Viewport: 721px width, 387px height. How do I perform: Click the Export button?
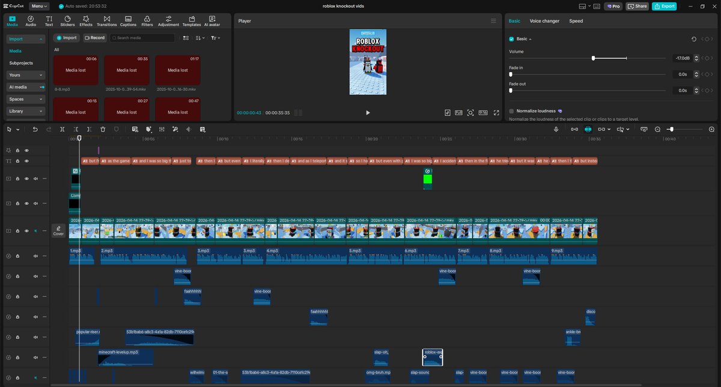(665, 6)
